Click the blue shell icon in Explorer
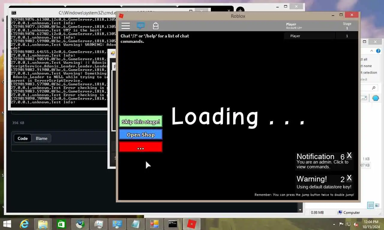Screen dimensions: 384x230 tap(376, 98)
